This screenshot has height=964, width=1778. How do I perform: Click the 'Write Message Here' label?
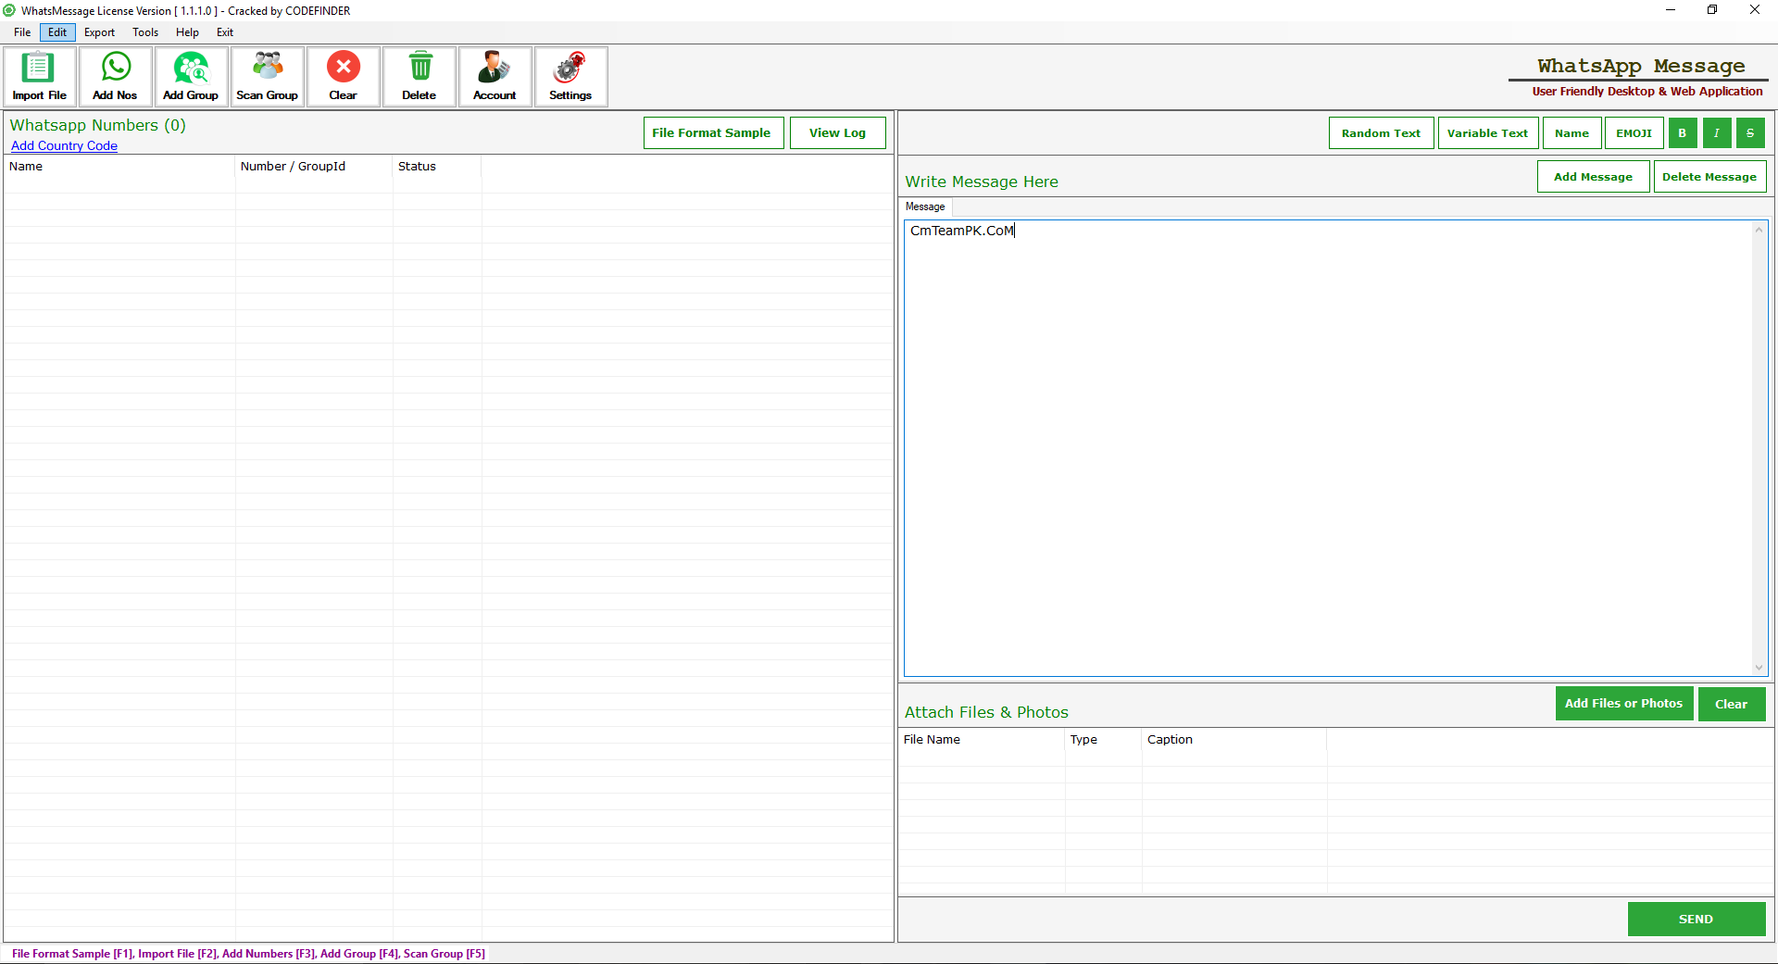tap(982, 182)
